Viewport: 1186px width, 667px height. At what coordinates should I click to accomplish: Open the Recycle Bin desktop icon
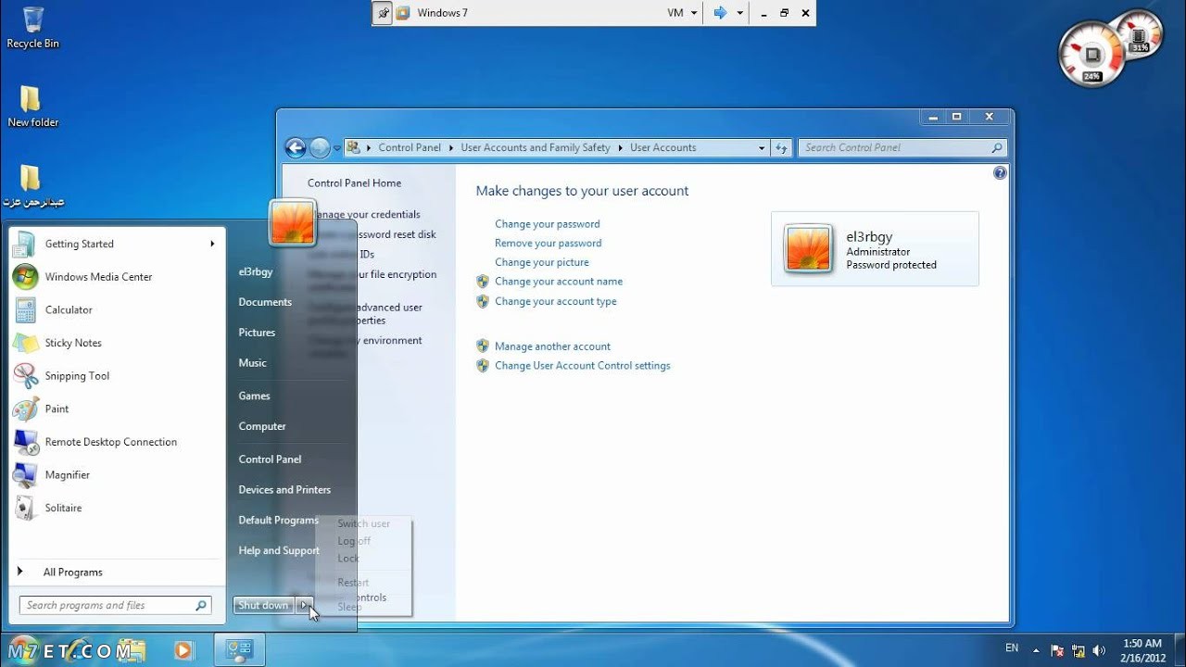[x=32, y=27]
